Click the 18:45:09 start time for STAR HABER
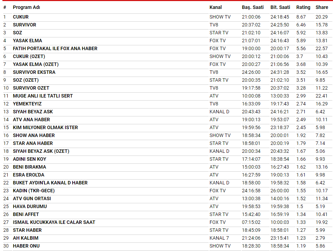 251,230
